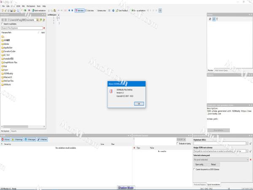Viewport: 253px width, 190px height.
Task: Click the Redo arrow in the toolbar
Action: tap(62, 11)
